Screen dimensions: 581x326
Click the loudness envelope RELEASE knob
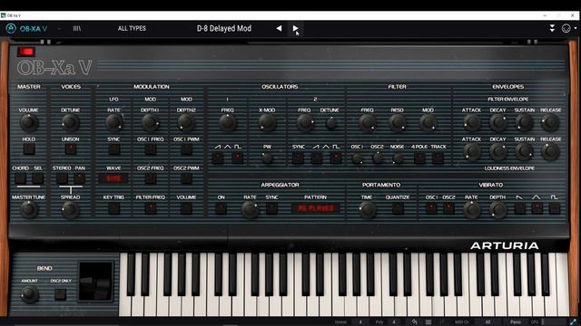pyautogui.click(x=550, y=151)
